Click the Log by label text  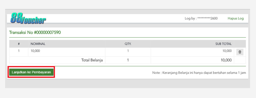click(191, 18)
